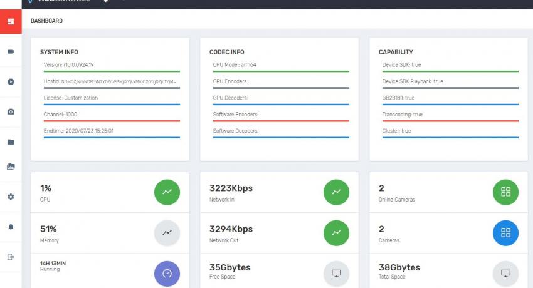Click the purple Running speedometer icon
The height and width of the screenshot is (288, 533).
point(167,274)
